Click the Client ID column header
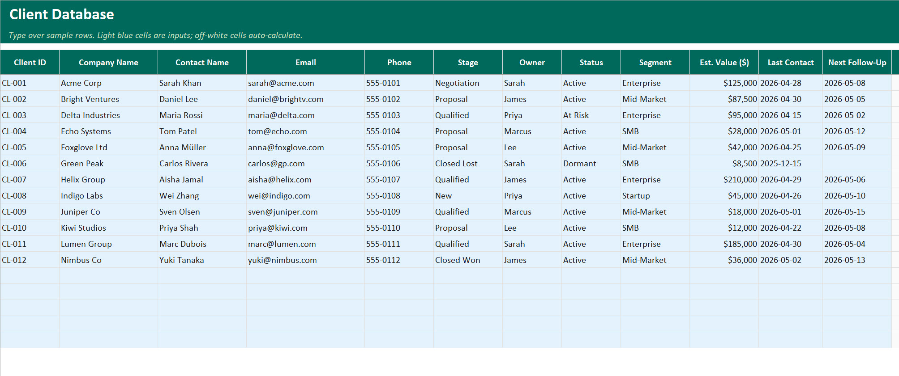 tap(30, 63)
